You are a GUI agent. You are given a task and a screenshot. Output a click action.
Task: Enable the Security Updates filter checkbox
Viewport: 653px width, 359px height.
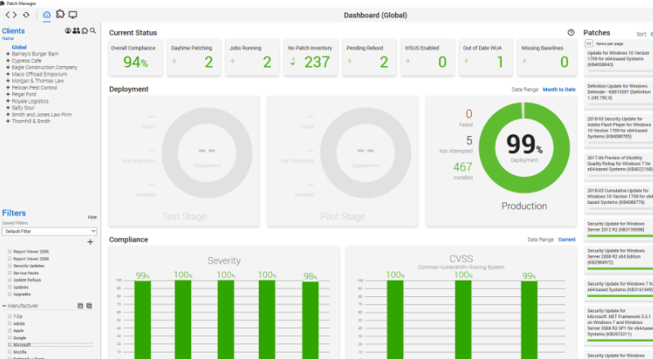[10, 266]
